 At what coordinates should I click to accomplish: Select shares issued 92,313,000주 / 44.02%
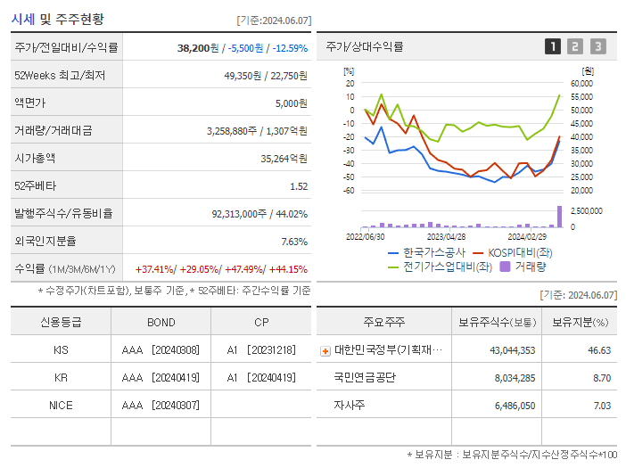(x=259, y=214)
